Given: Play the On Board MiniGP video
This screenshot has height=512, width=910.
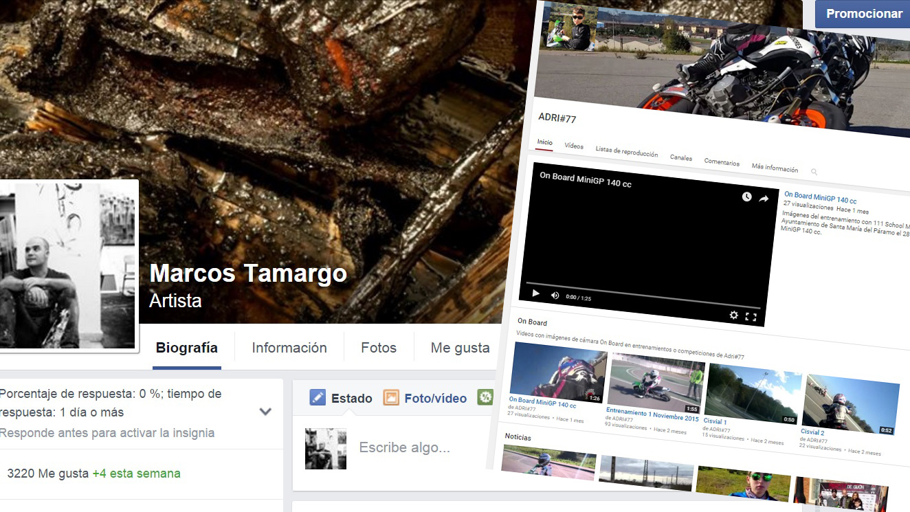Looking at the screenshot, I should click(536, 293).
